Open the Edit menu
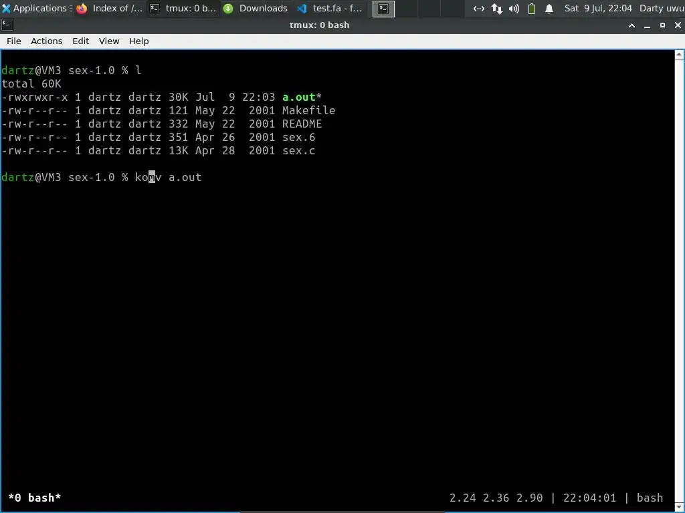 click(80, 41)
